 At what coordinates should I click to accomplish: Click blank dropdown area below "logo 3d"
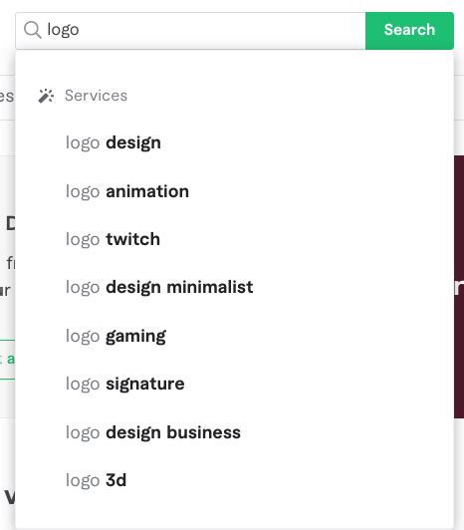(235, 516)
